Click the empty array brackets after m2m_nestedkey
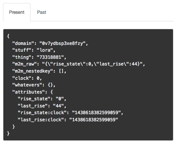The height and width of the screenshot is (143, 176). pos(61,71)
